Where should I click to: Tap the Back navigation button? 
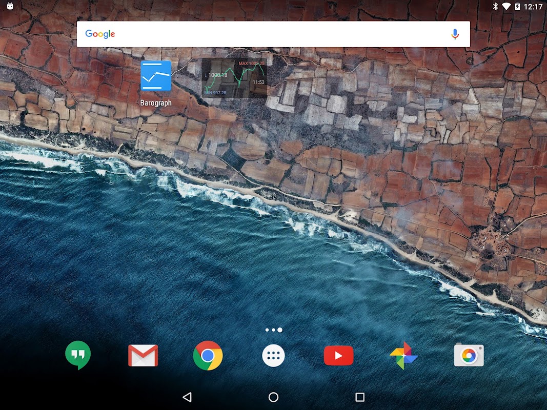click(187, 397)
